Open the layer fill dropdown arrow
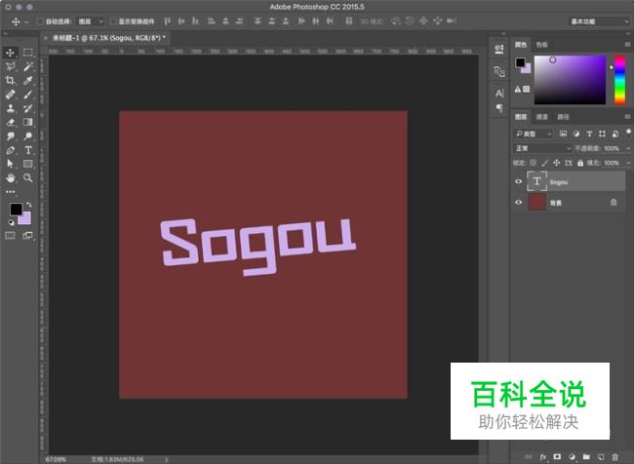The width and height of the screenshot is (634, 464). tap(628, 163)
